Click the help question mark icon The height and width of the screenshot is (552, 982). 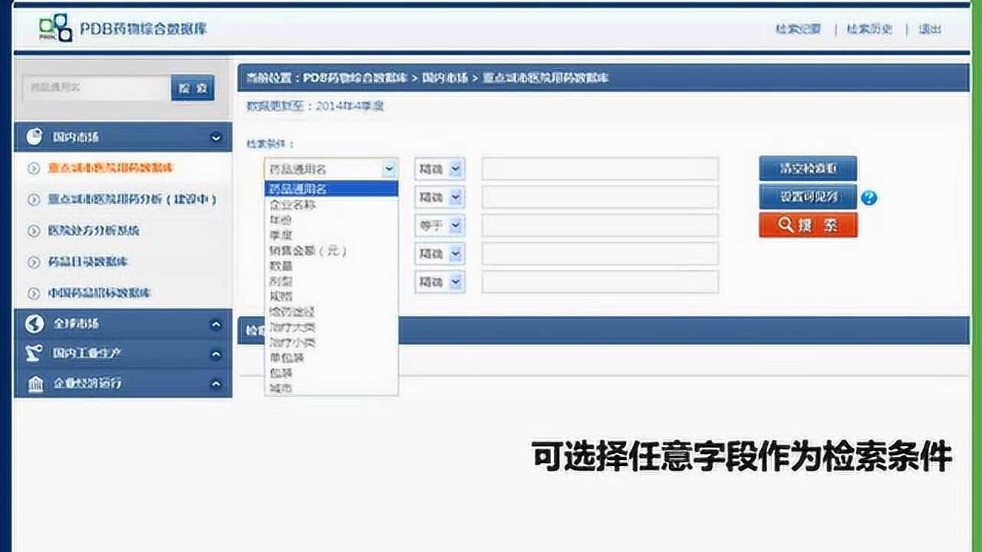click(x=869, y=197)
